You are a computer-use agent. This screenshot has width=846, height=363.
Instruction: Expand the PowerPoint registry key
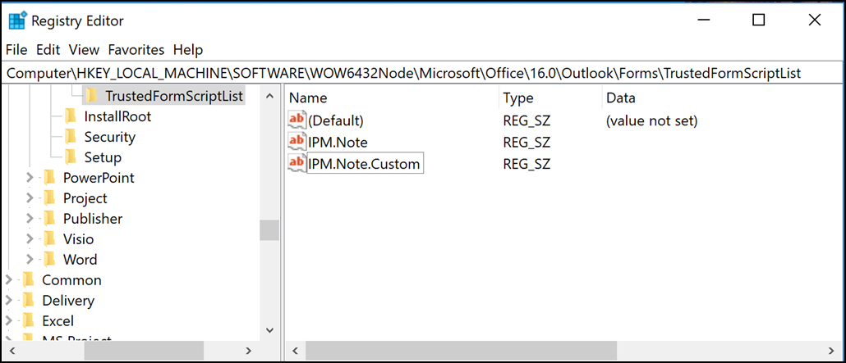tap(30, 178)
